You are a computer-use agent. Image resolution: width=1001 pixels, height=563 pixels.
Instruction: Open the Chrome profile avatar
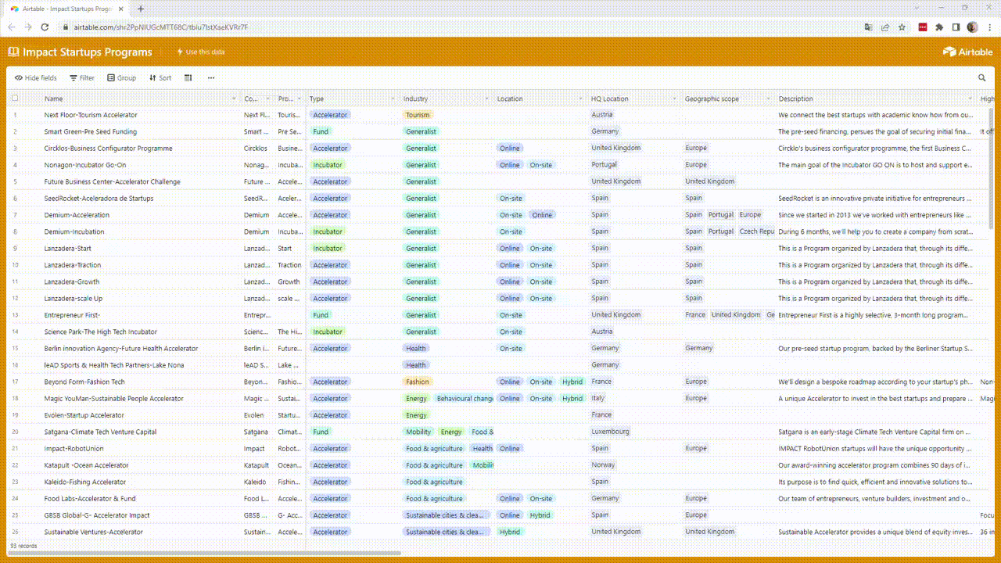click(972, 27)
